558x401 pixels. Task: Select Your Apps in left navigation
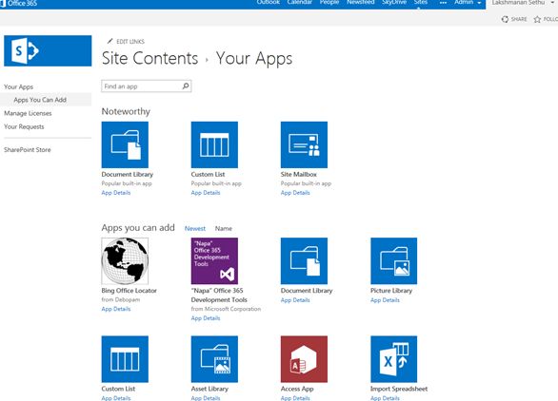(18, 86)
